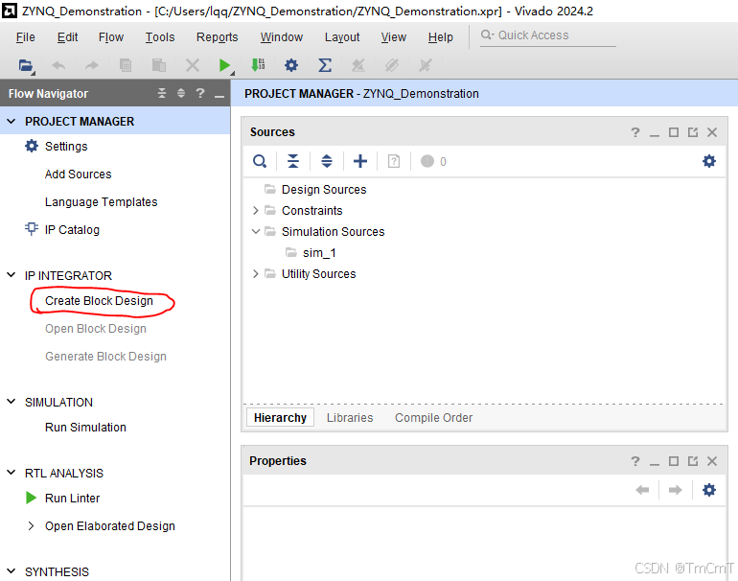Screen dimensions: 738x581
Task: Click the Paste icon in the main toolbar
Action: pyautogui.click(x=159, y=65)
